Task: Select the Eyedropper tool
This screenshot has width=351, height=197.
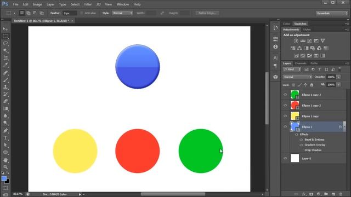Action: coord(5,65)
